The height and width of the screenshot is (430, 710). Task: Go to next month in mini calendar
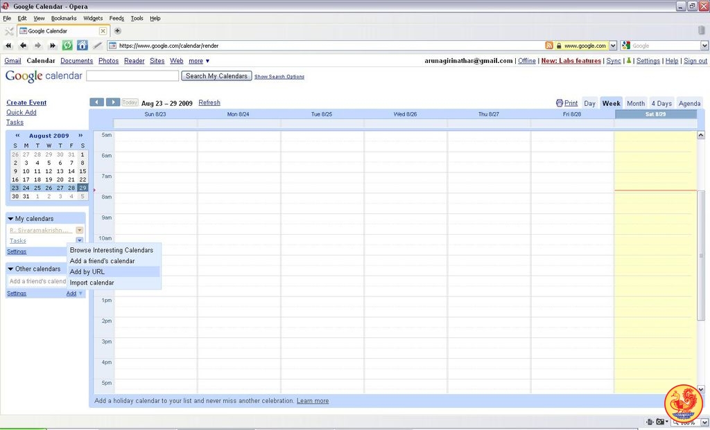pyautogui.click(x=80, y=135)
